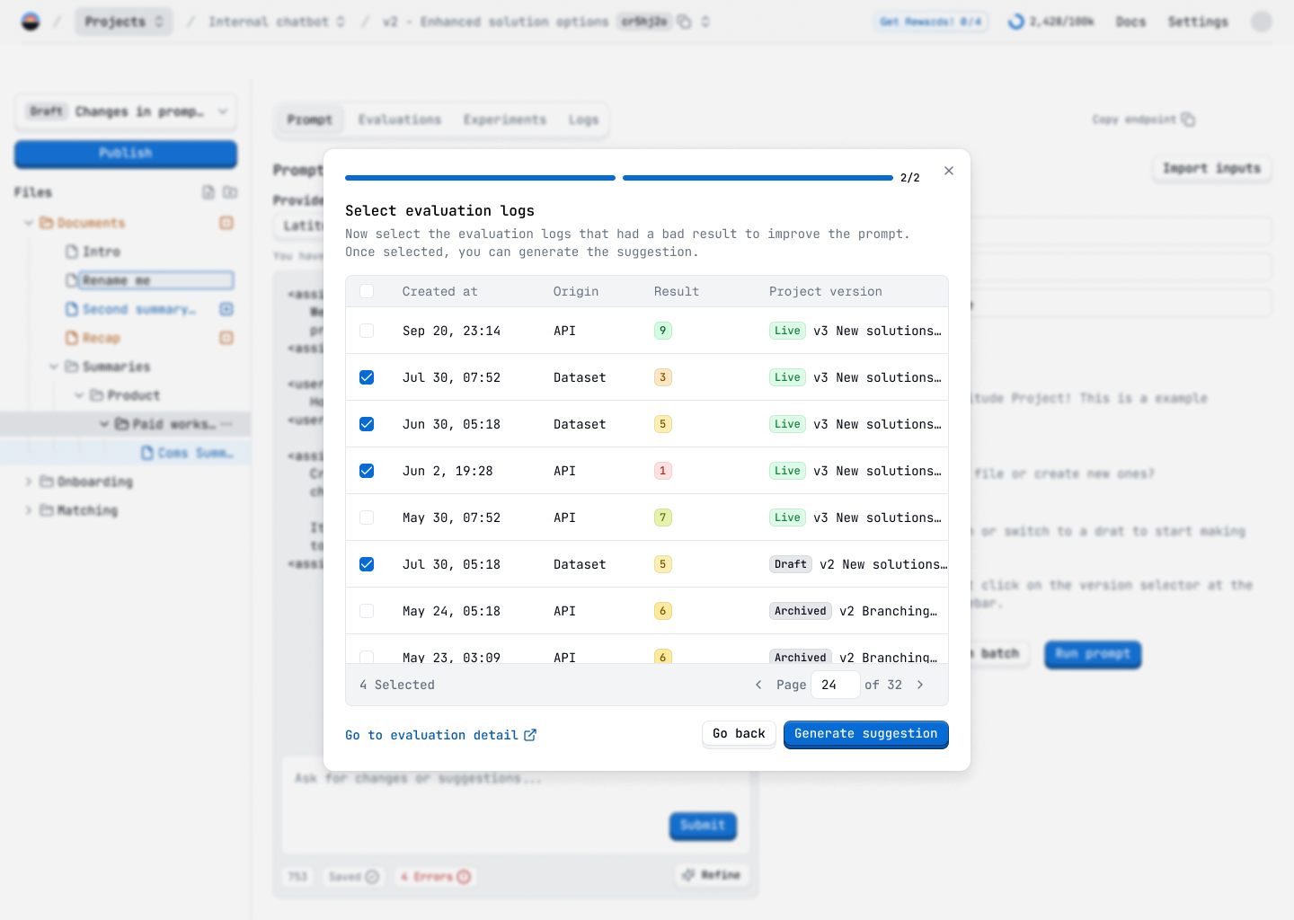Click Generate suggestion button
This screenshot has width=1294, height=920.
click(865, 734)
